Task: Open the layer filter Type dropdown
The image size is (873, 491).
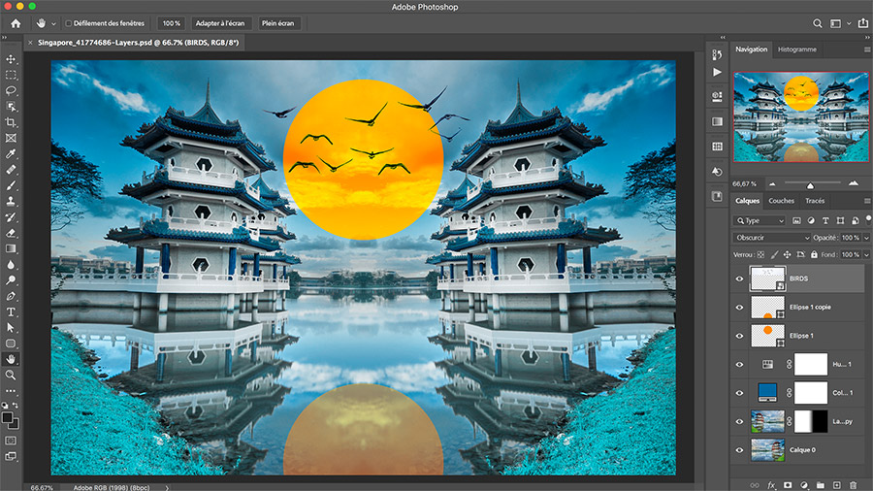Action: pyautogui.click(x=760, y=220)
